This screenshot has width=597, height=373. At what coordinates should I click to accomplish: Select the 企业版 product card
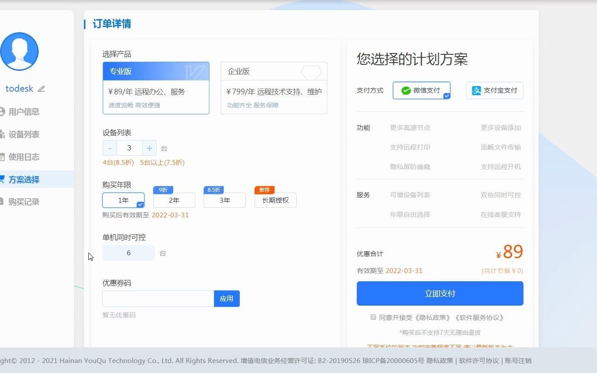coord(274,88)
